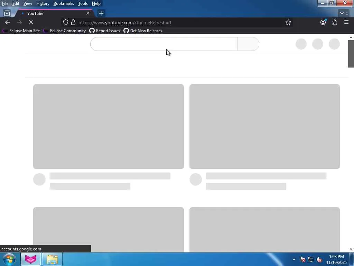Open the History menu
The height and width of the screenshot is (266, 354).
point(43,3)
